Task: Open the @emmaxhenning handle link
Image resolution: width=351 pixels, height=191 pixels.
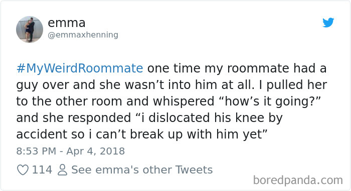Action: pos(83,35)
